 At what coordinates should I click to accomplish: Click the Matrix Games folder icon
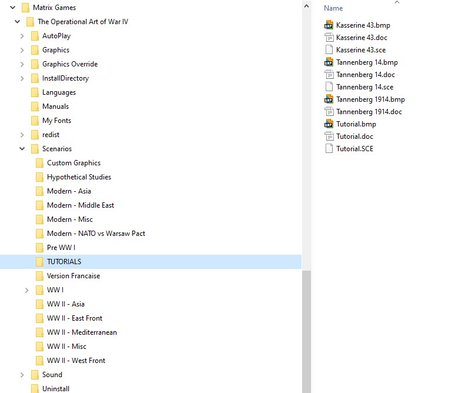[26, 8]
